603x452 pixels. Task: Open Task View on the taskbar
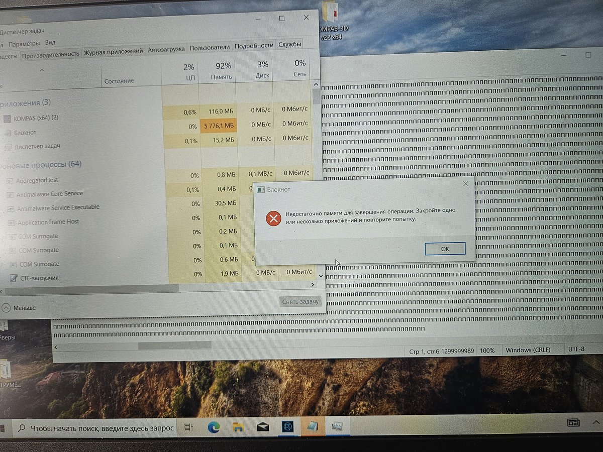[189, 428]
